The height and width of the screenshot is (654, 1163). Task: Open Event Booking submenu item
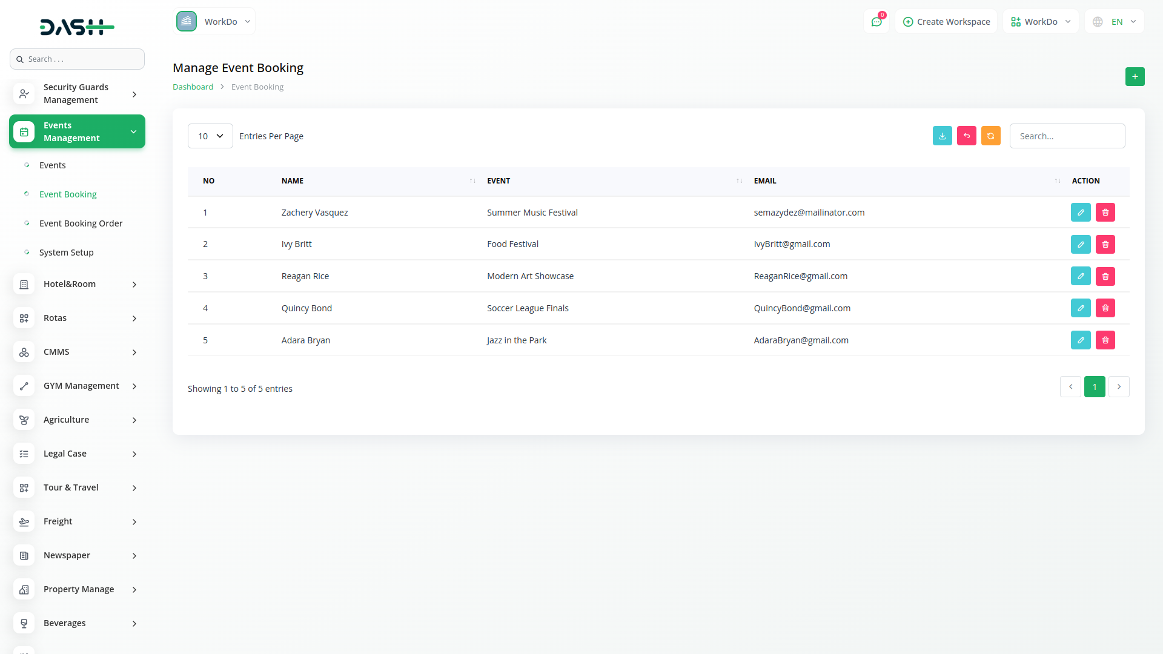click(x=68, y=194)
